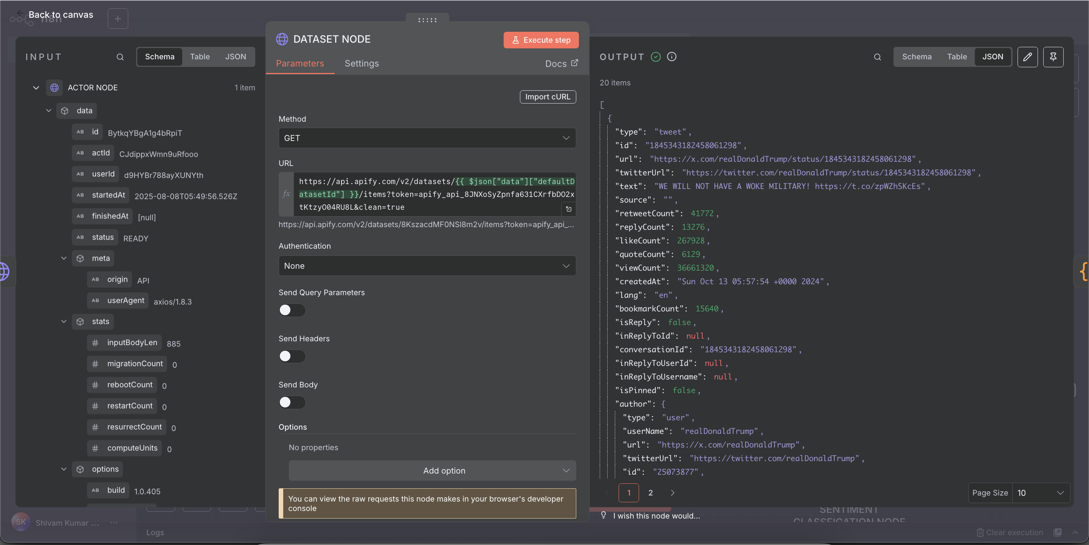This screenshot has width=1089, height=545.
Task: Turn on Send Headers switch
Action: pyautogui.click(x=292, y=356)
